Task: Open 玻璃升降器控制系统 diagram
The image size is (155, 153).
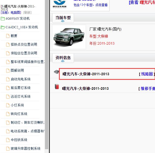Action: point(25,148)
